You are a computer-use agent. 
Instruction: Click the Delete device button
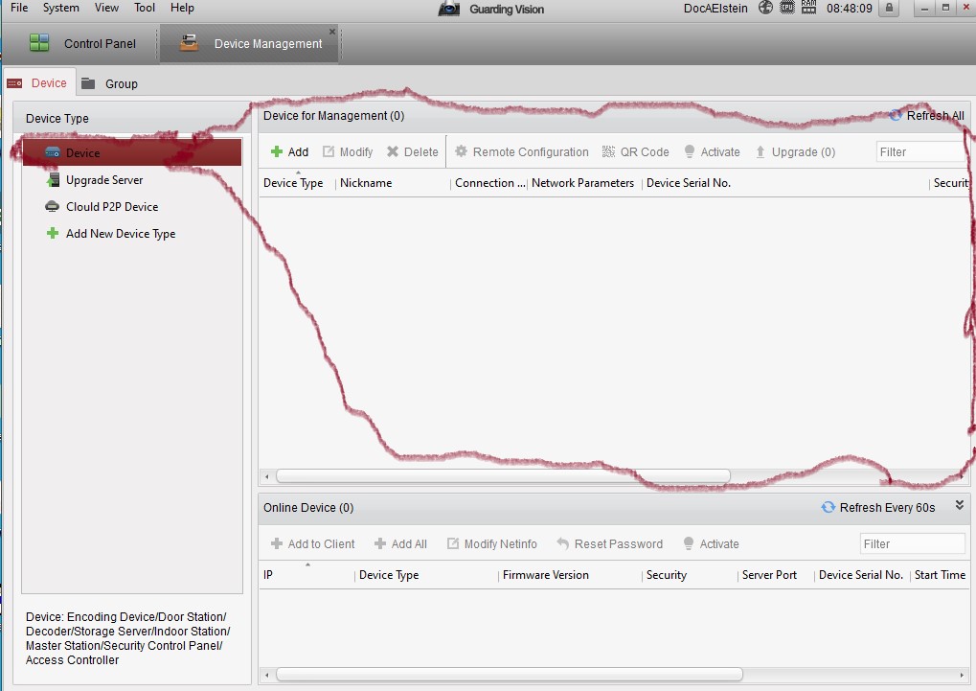412,152
